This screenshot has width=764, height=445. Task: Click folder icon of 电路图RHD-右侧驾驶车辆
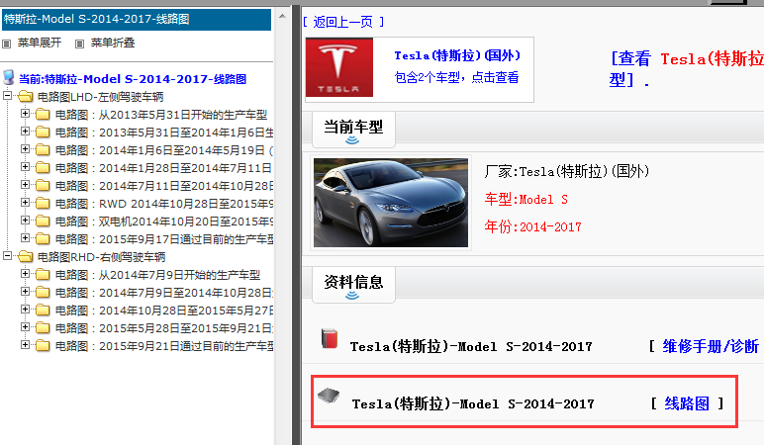[26, 256]
